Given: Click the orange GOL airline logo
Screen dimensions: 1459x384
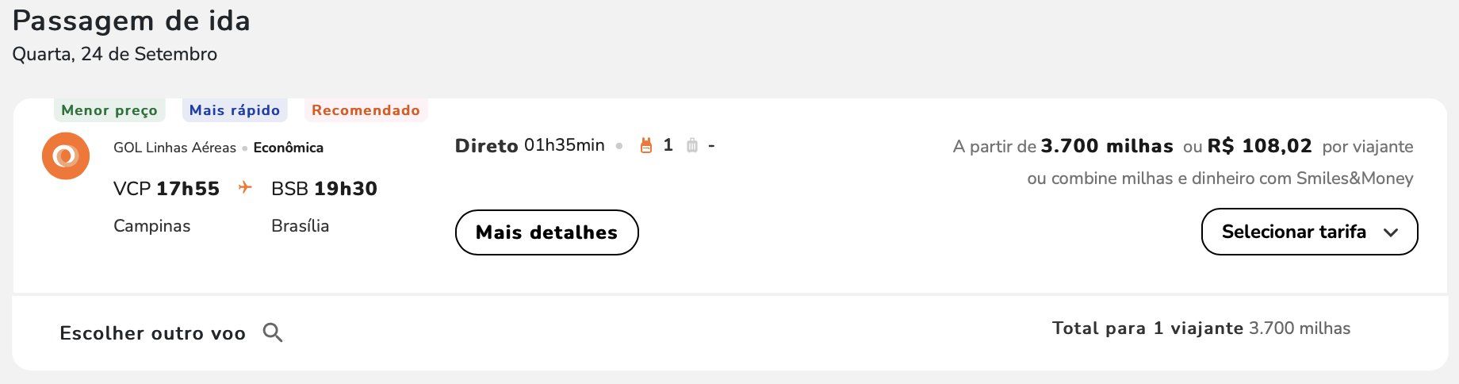Looking at the screenshot, I should (65, 156).
